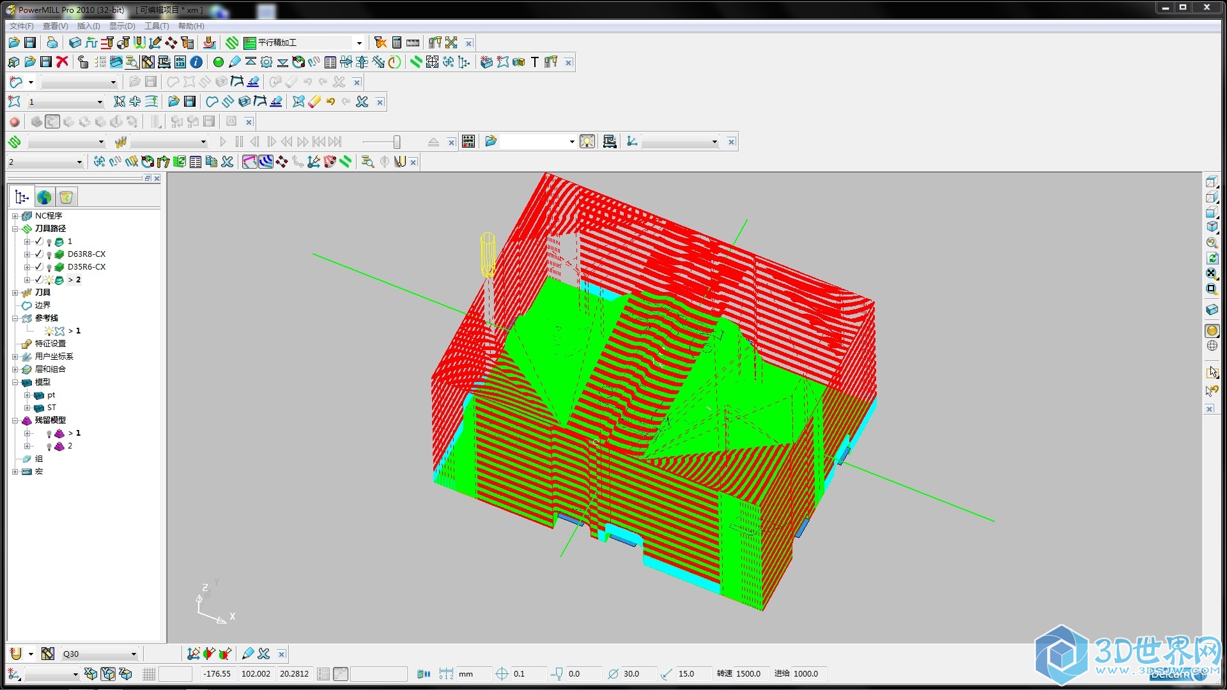Click the 宏 tree item

39,471
